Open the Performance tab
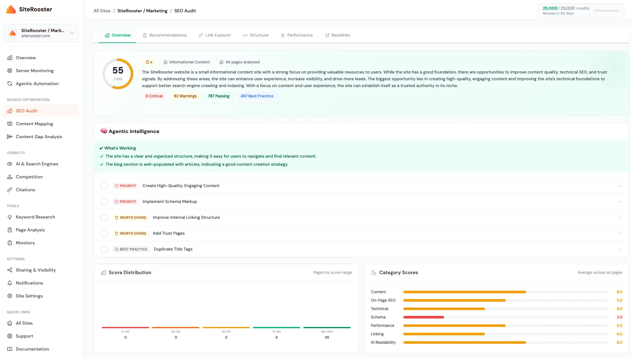631x358 pixels. click(x=297, y=35)
